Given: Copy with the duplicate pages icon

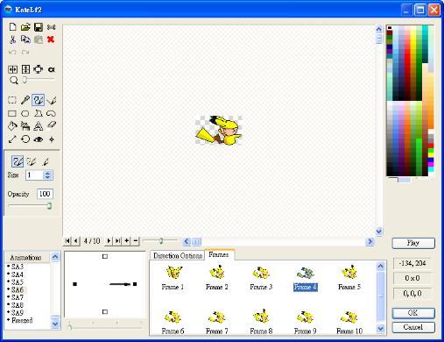Looking at the screenshot, I should coord(25,39).
